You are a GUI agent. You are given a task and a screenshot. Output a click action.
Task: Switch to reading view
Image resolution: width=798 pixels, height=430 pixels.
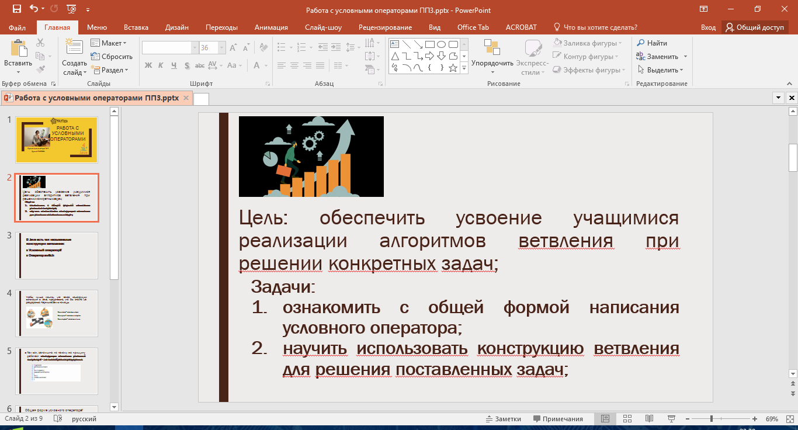point(649,419)
